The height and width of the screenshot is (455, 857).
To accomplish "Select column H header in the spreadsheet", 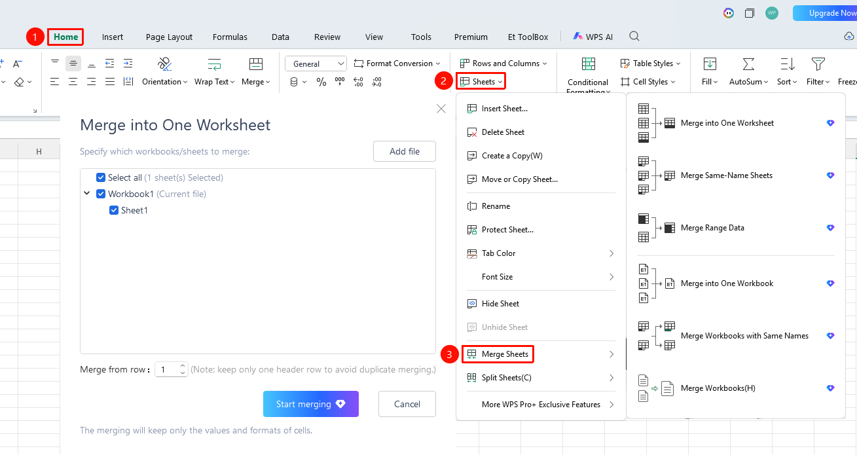I will pos(39,151).
